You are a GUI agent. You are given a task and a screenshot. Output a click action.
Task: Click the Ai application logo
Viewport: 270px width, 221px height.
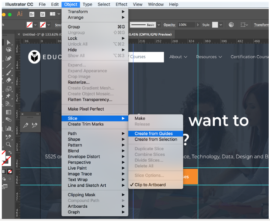click(20, 14)
